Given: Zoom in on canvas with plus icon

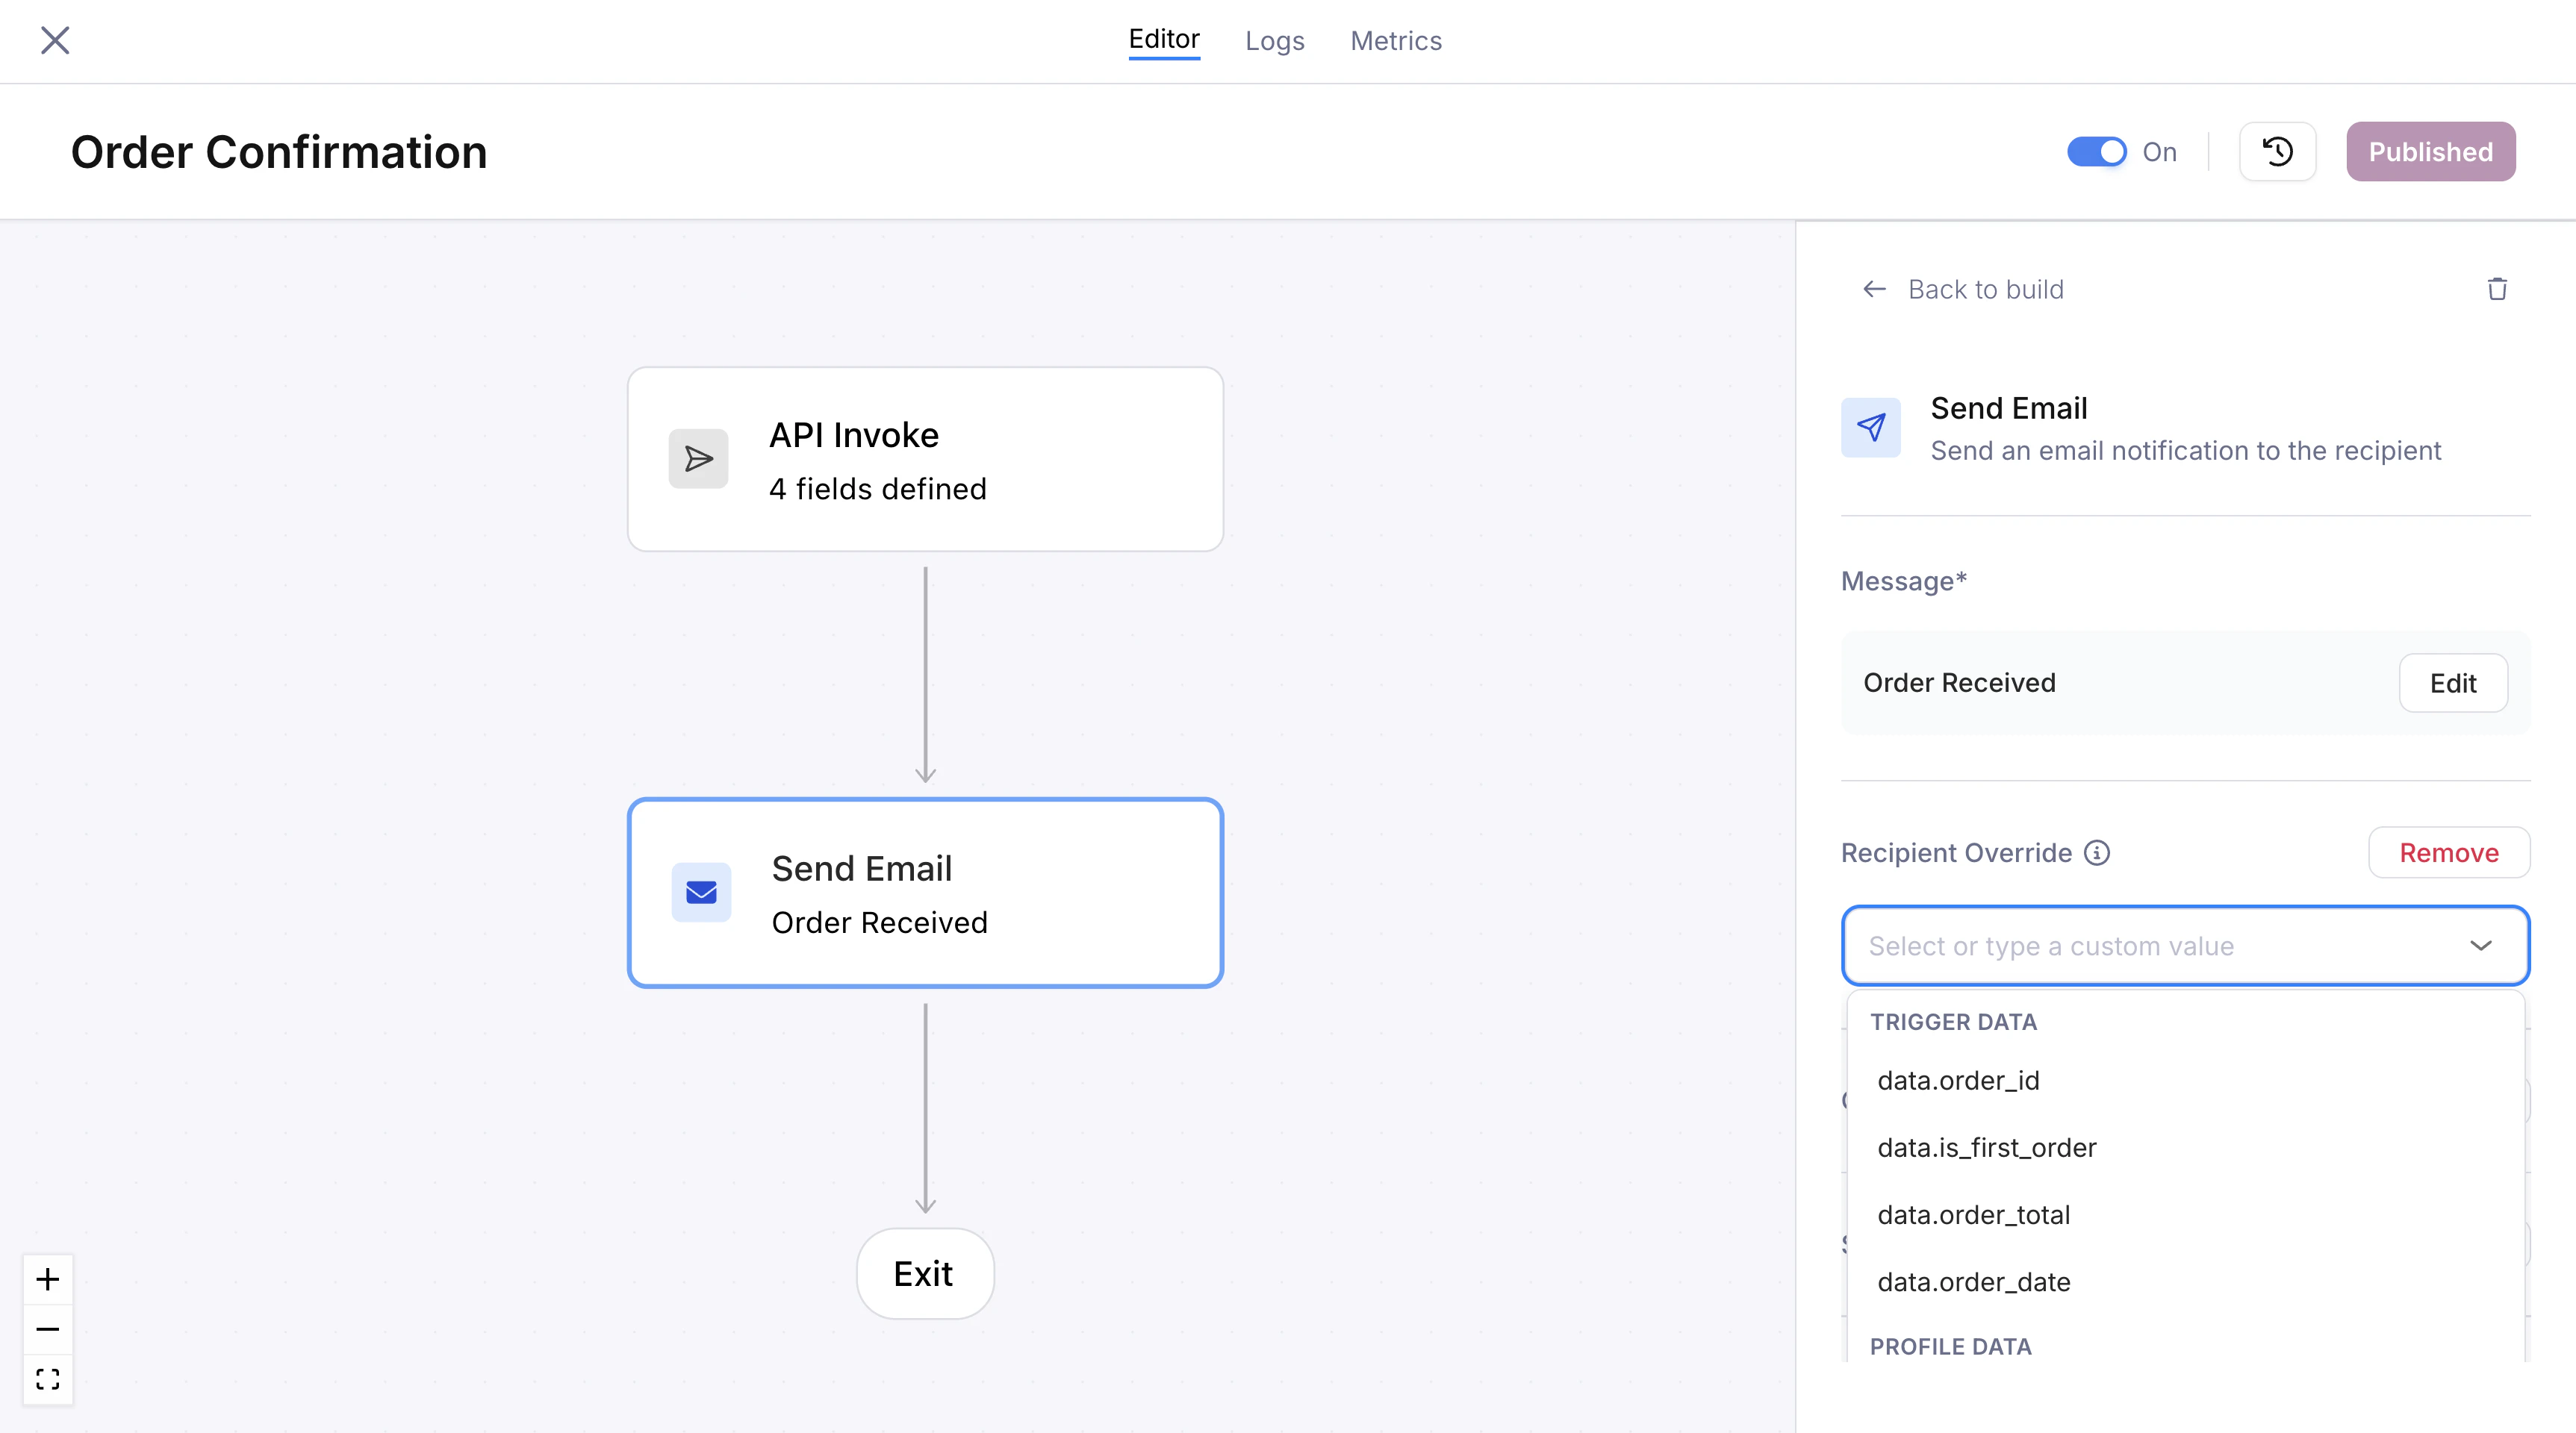Looking at the screenshot, I should click(x=48, y=1279).
